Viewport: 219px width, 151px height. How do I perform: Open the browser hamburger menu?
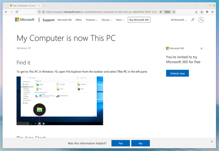point(212,12)
